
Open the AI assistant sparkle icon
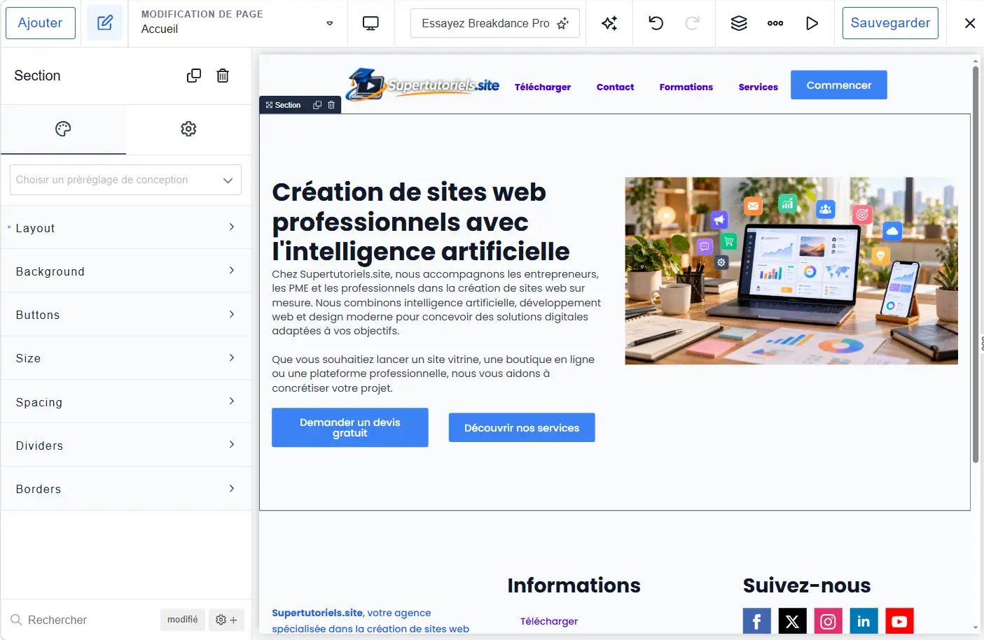tap(609, 23)
